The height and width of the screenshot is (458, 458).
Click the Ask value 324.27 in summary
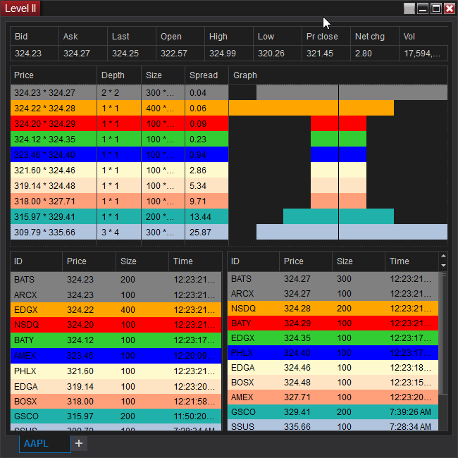(x=83, y=53)
